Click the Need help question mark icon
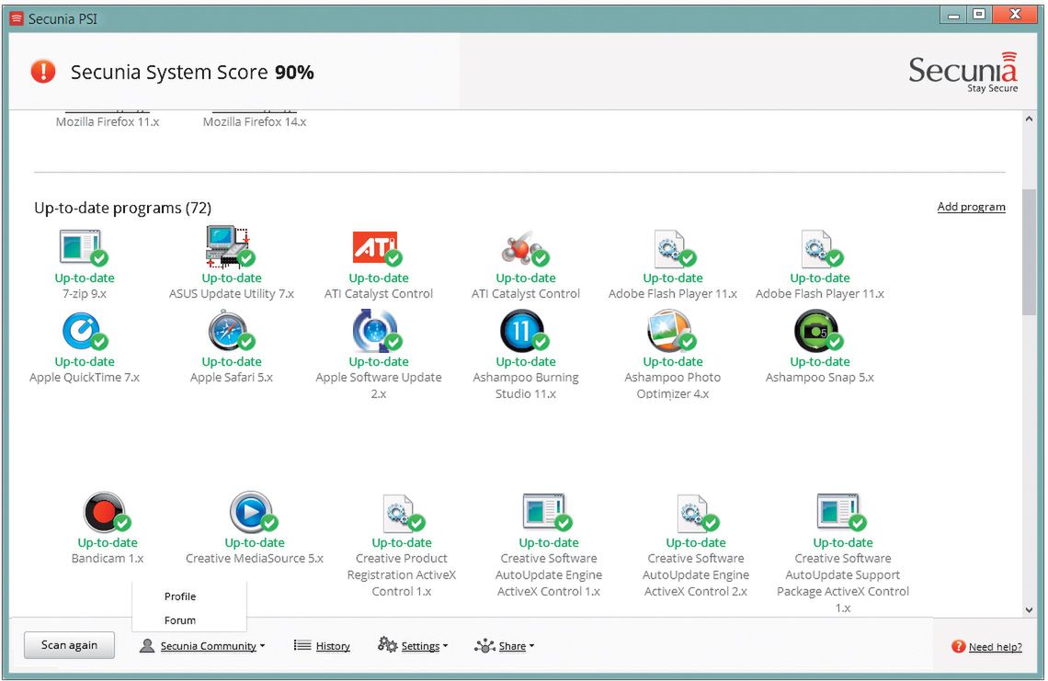 959,646
